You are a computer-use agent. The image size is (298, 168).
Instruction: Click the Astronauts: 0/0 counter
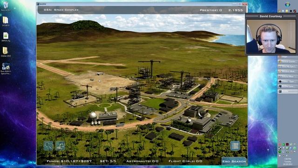coord(142,161)
